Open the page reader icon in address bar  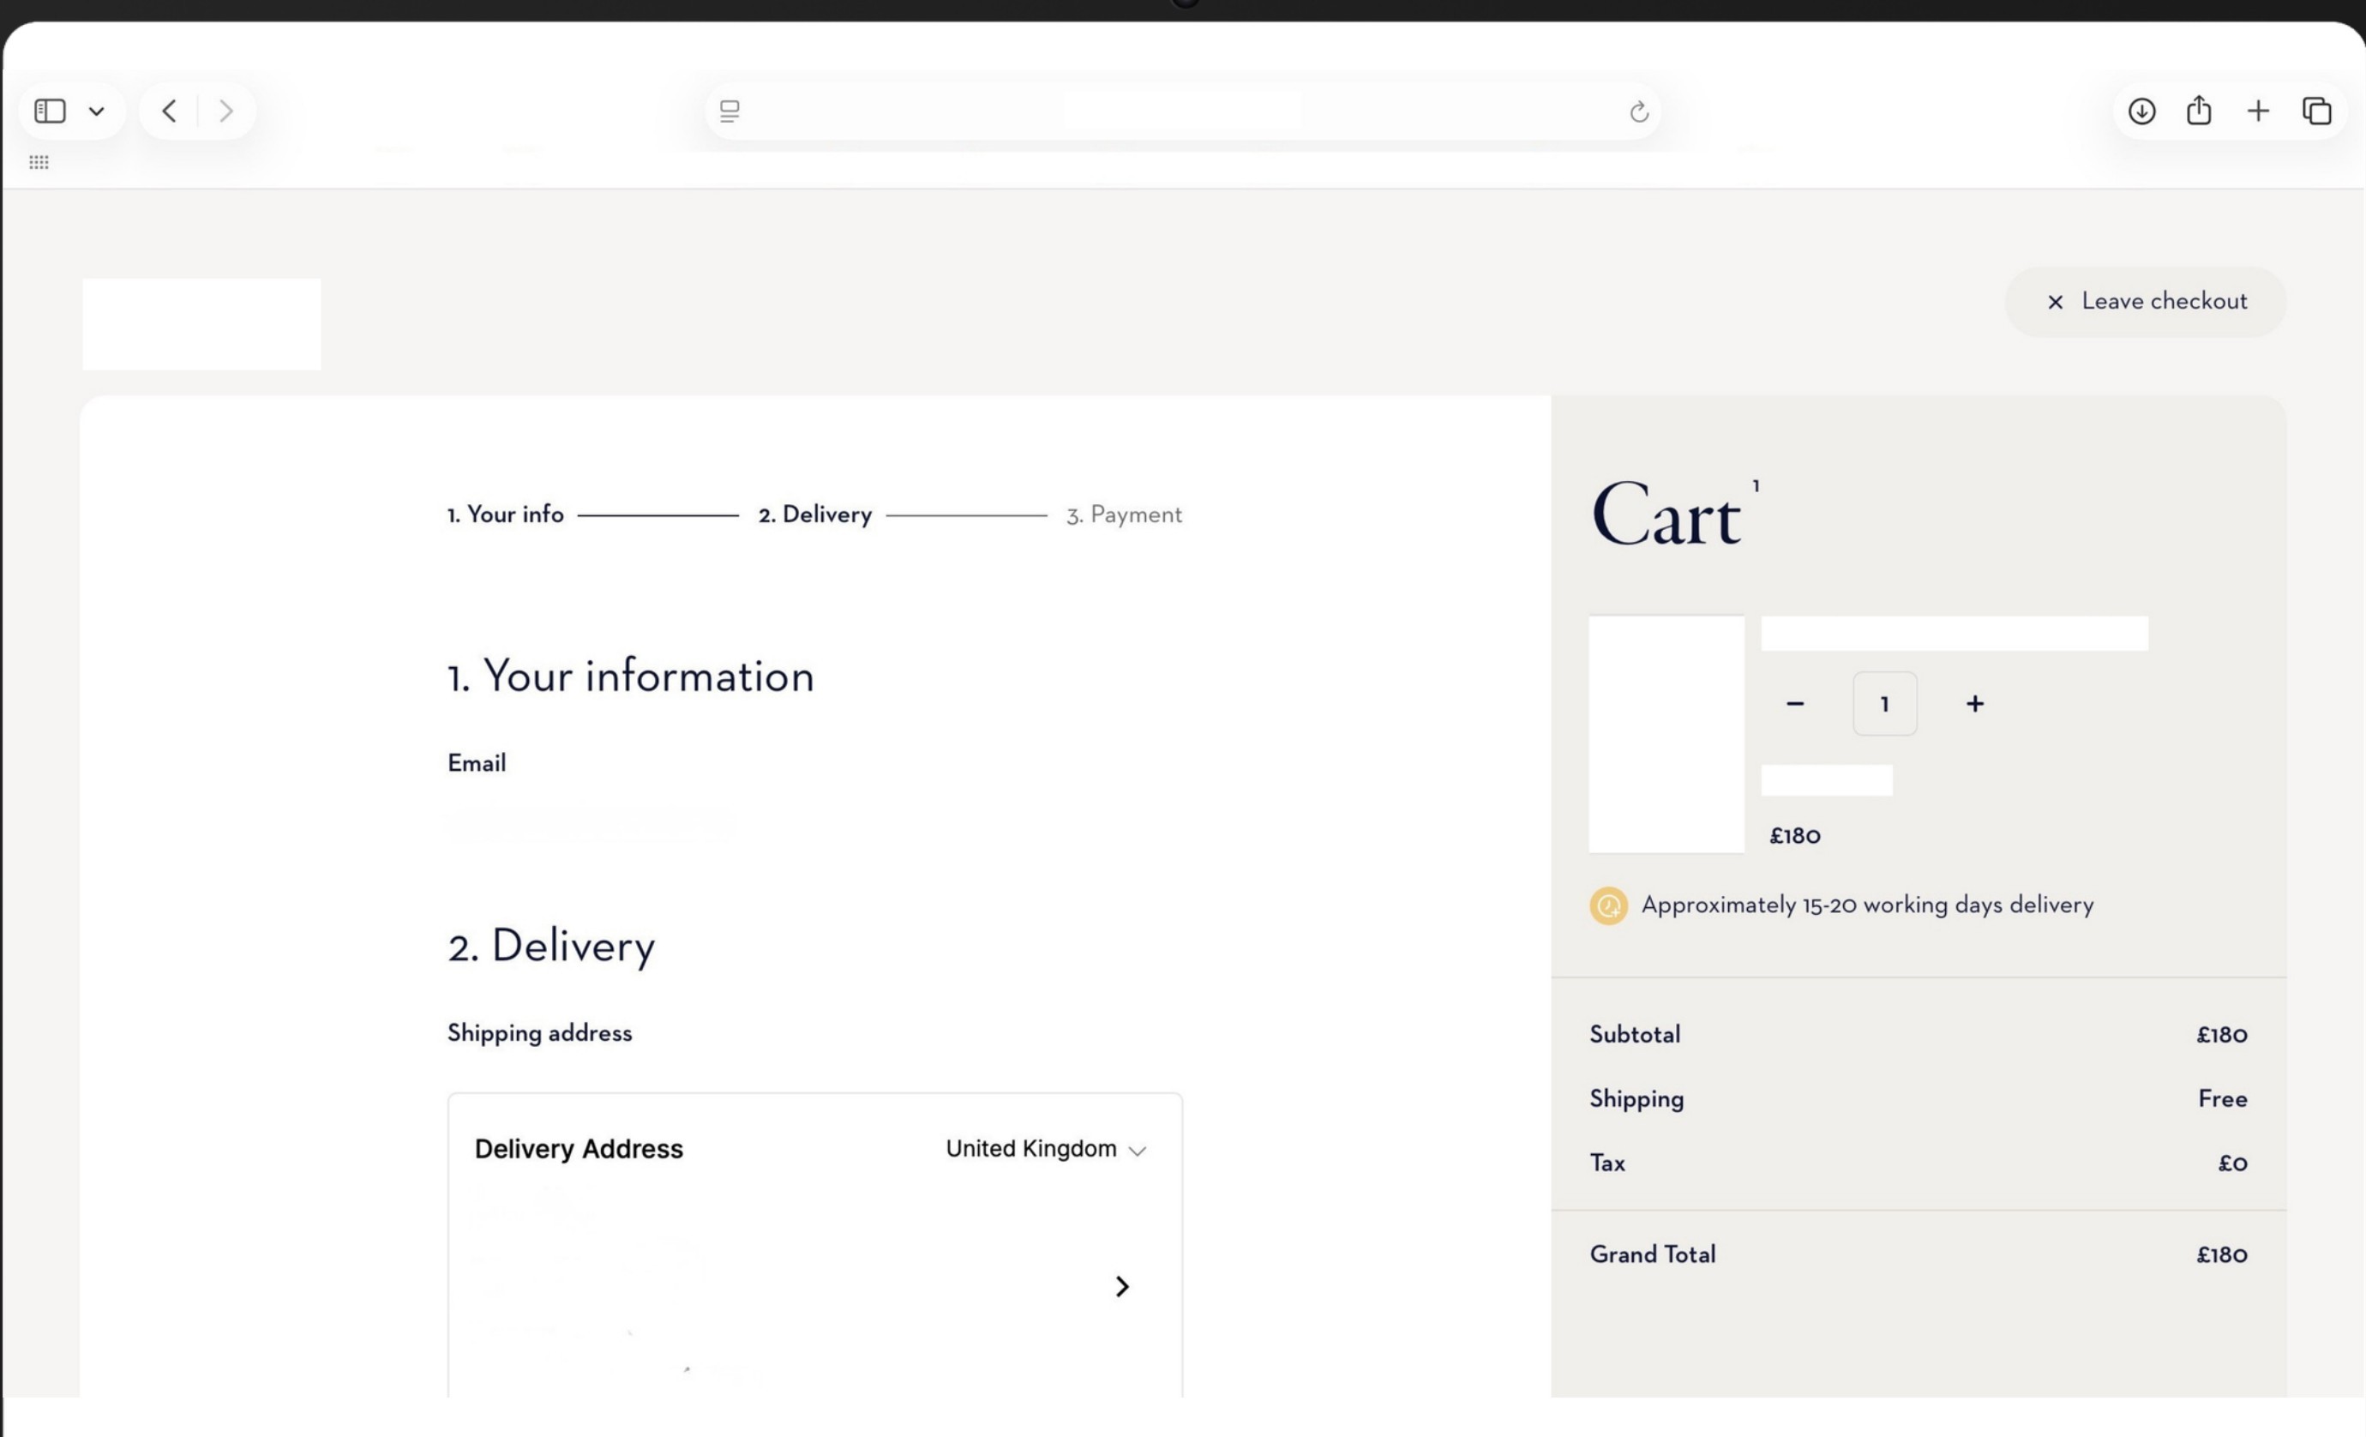730,111
